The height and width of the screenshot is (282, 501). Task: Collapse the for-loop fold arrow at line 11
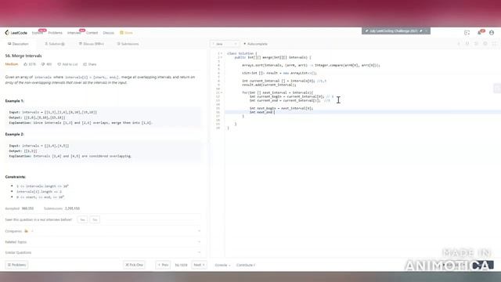pos(222,92)
